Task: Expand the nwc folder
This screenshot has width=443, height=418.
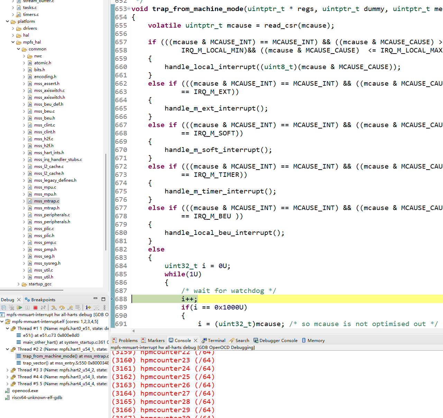Action: [24, 56]
